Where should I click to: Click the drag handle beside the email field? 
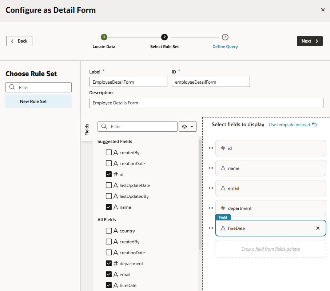point(211,188)
